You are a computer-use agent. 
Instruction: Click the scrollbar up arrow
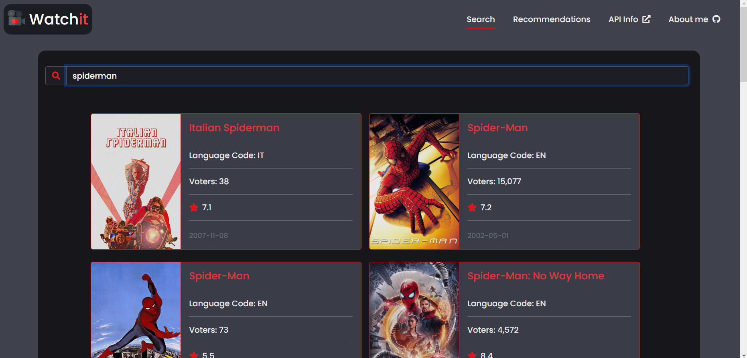pos(743,3)
